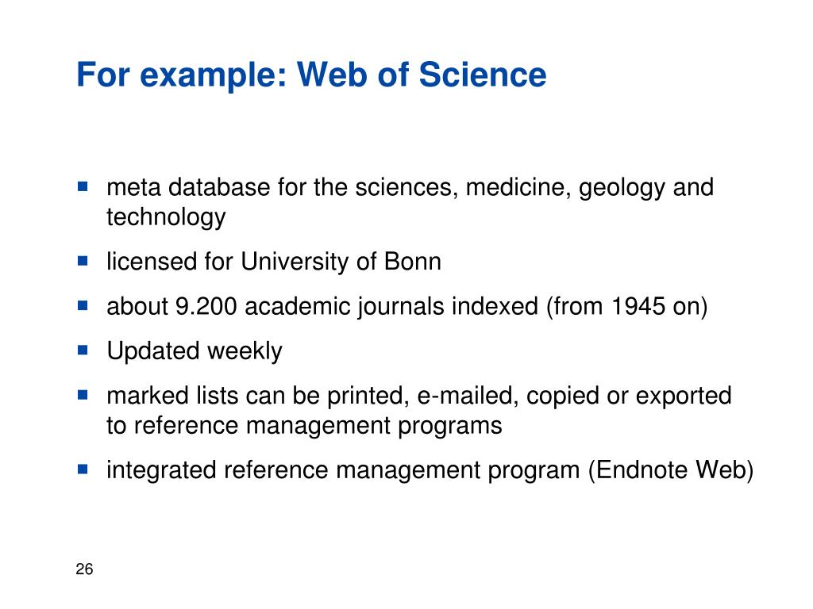Click the text 'meta database for the sciences'
The image size is (813, 609).
282,187
